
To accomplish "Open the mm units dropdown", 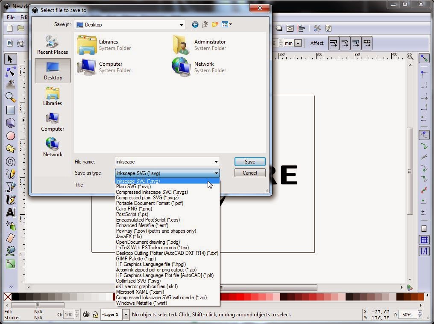I will point(298,43).
